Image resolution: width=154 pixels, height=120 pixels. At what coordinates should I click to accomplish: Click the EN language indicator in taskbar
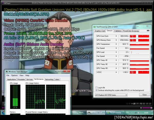pos(127,112)
